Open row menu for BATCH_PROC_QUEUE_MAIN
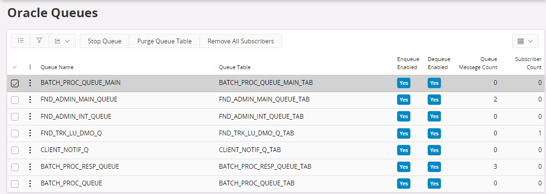Screen dimensions: 546x194 coord(30,83)
